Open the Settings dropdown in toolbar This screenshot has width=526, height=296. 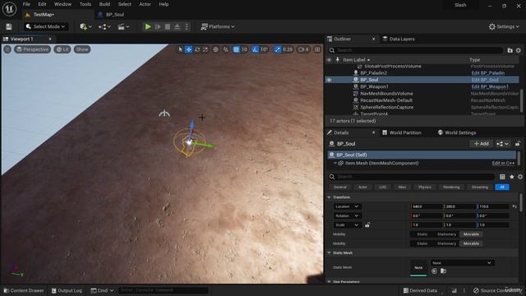[x=504, y=26]
